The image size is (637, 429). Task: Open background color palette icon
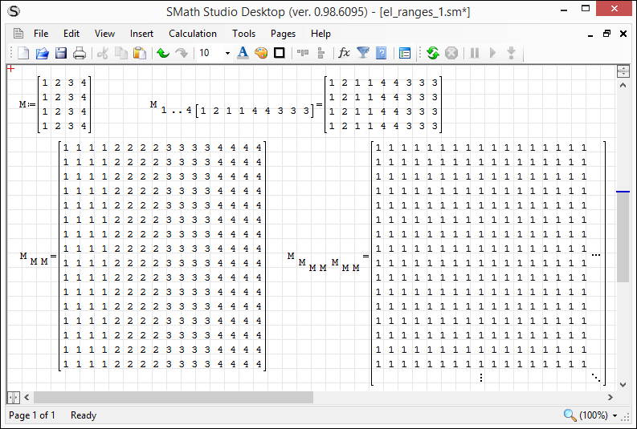pyautogui.click(x=261, y=53)
